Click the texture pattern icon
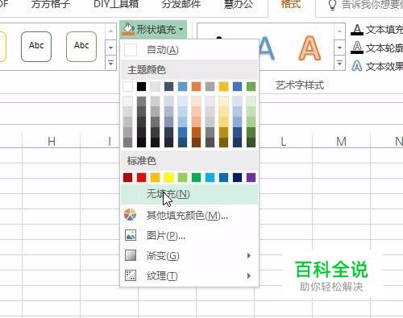Viewport: 403px width, 318px height. pos(131,275)
